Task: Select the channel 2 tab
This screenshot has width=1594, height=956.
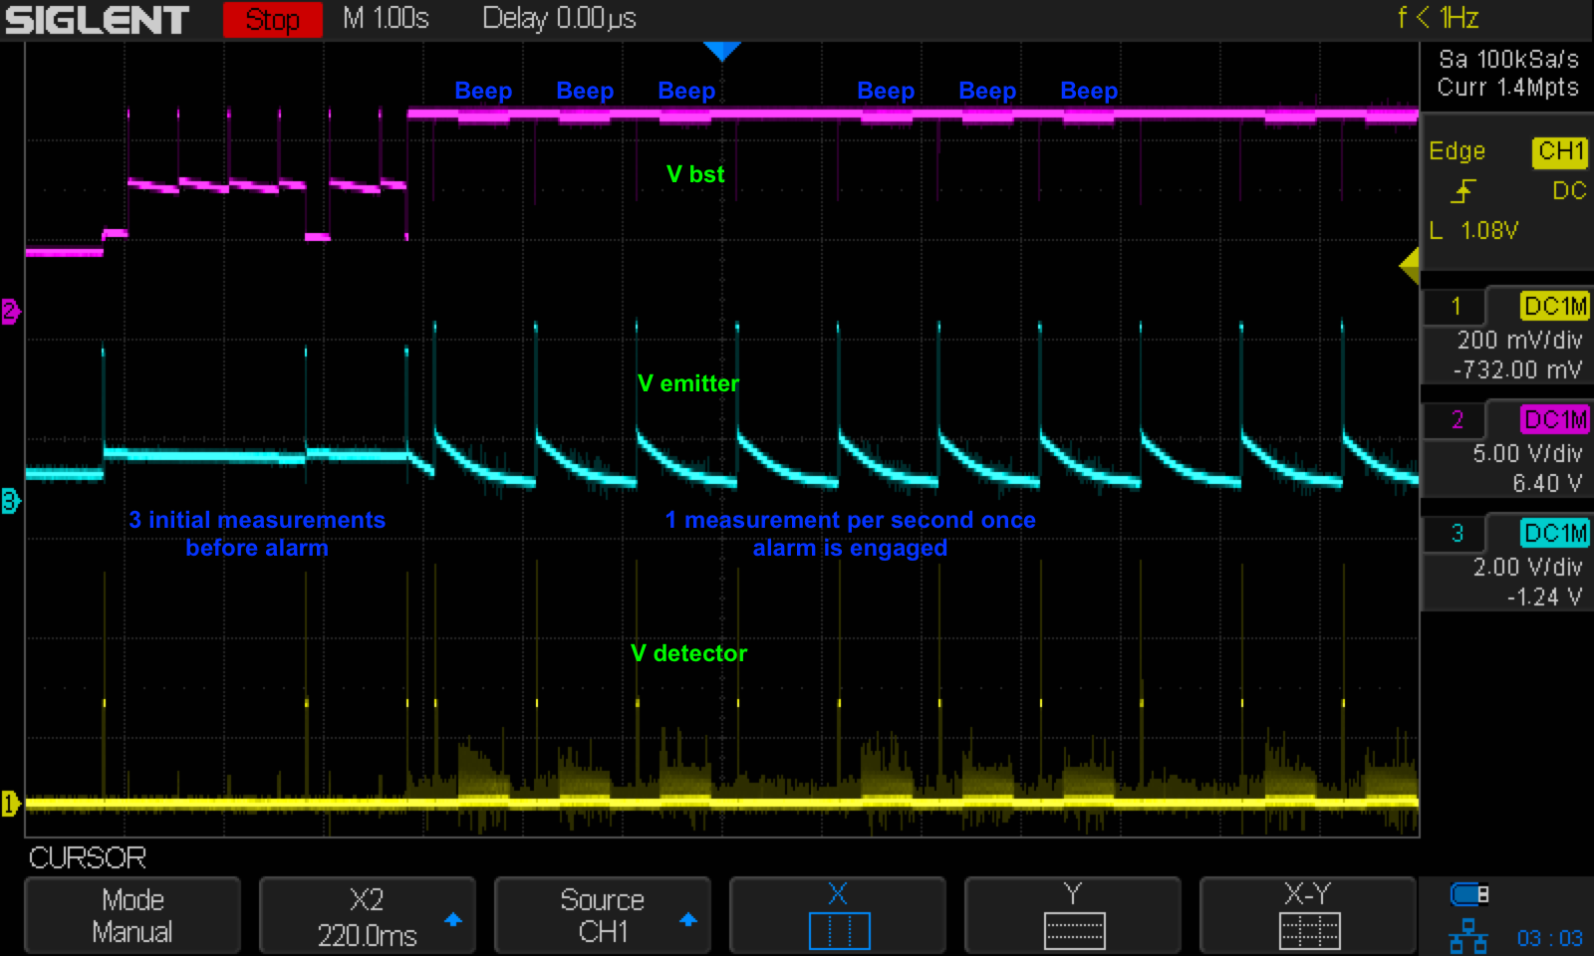Action: click(x=1456, y=419)
